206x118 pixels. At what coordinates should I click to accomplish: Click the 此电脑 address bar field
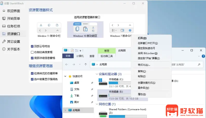click(110, 64)
